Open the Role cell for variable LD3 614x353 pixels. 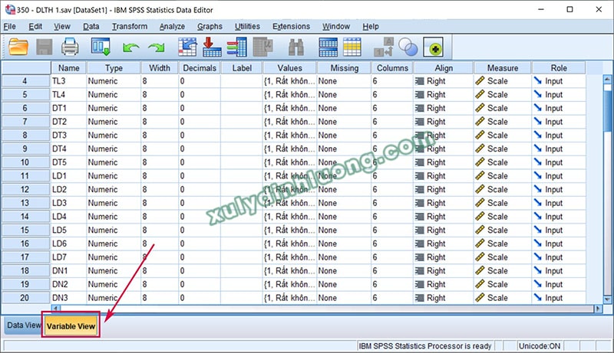[558, 203]
